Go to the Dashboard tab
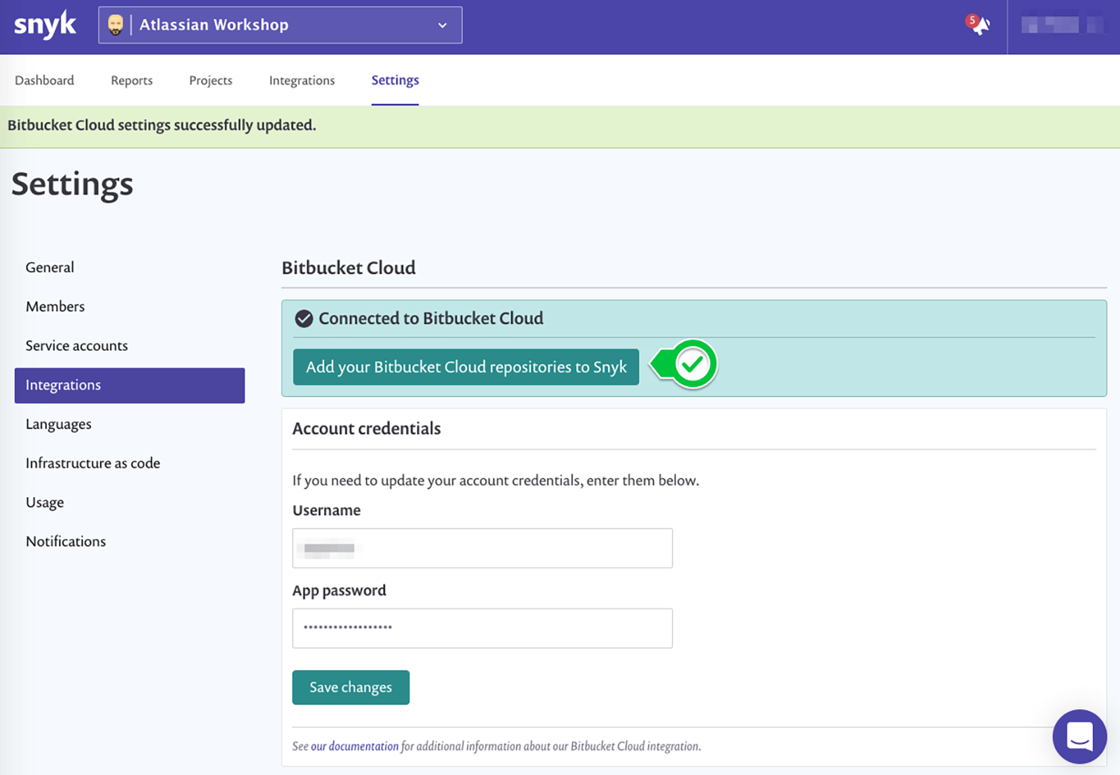This screenshot has height=775, width=1120. click(x=44, y=81)
